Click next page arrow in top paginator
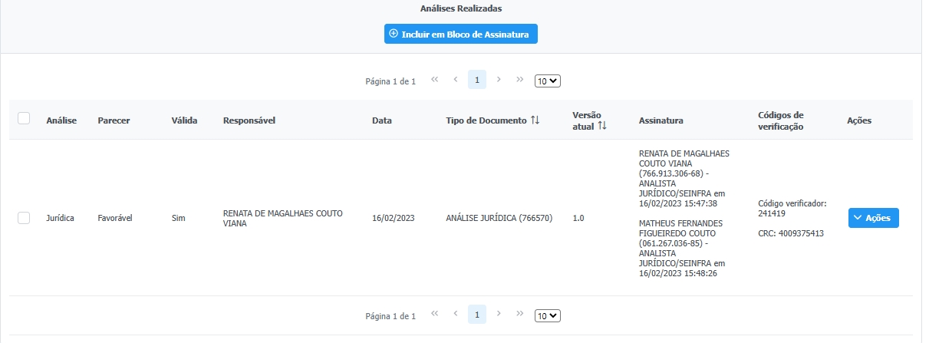Viewport: 929px width, 343px height. pos(499,80)
